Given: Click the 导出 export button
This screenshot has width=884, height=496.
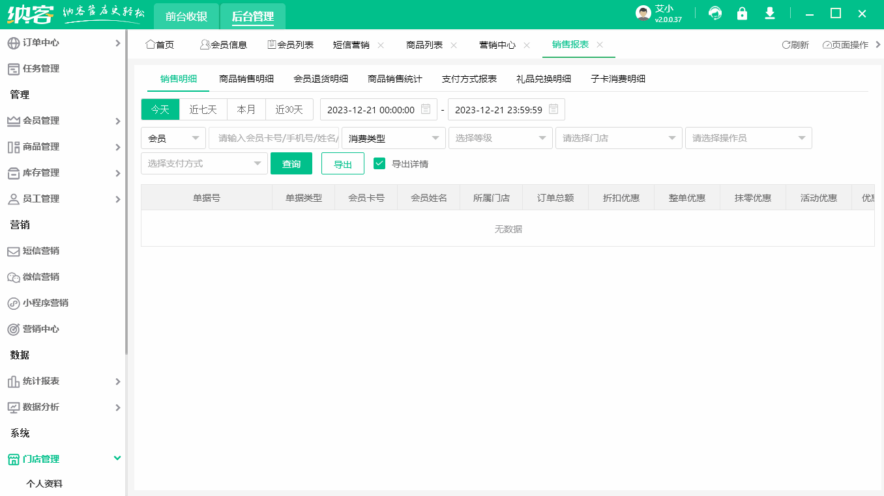Looking at the screenshot, I should coord(343,163).
